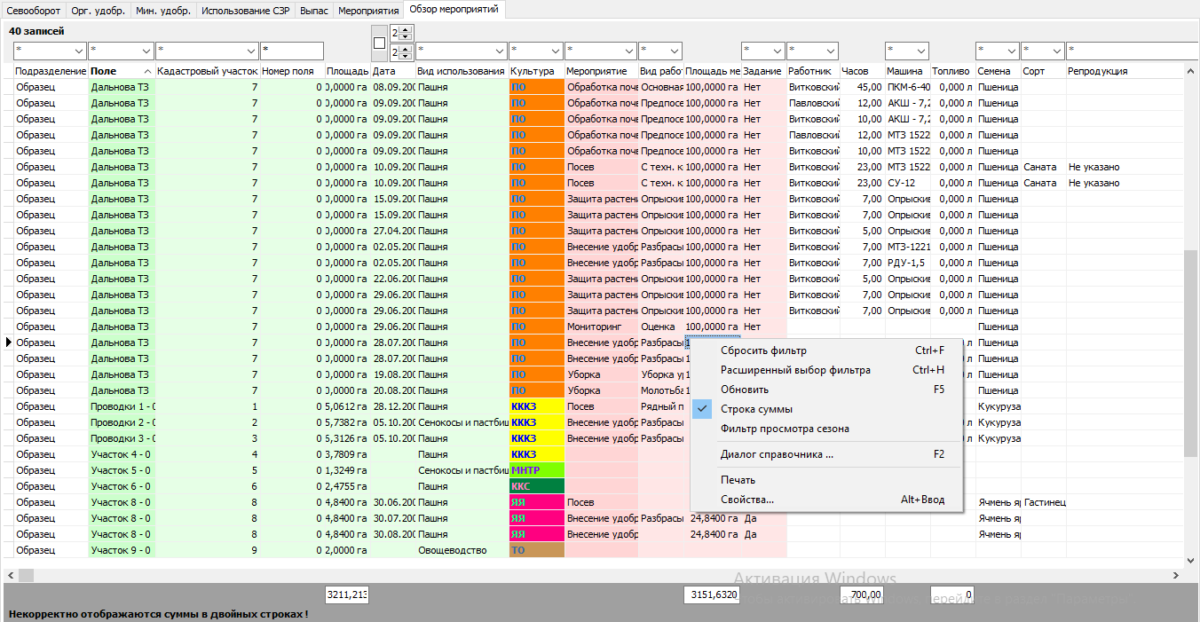
Task: Select the МНТР culture cell
Action: [x=537, y=470]
